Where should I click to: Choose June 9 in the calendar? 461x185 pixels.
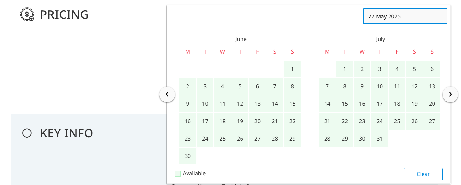click(188, 104)
